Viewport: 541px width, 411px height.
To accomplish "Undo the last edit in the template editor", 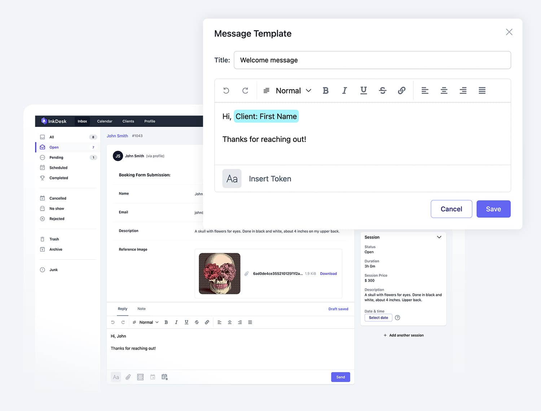I will pos(226,91).
